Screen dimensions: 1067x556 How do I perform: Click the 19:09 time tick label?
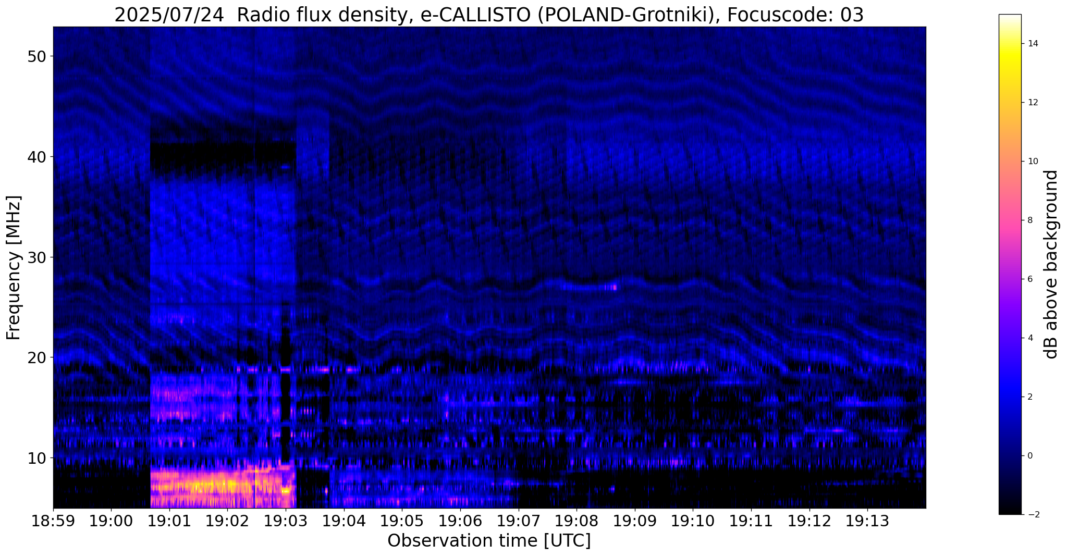click(635, 522)
